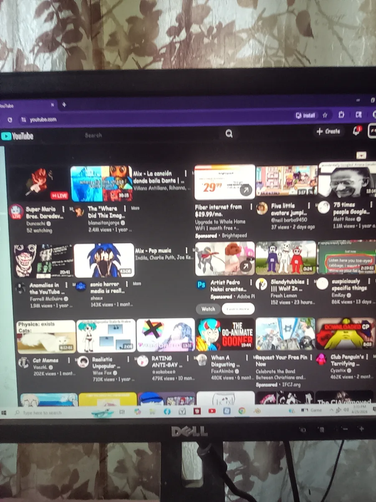This screenshot has height=502, width=376.
Task: Open more options for Fiber internet ad
Action: click(x=251, y=207)
